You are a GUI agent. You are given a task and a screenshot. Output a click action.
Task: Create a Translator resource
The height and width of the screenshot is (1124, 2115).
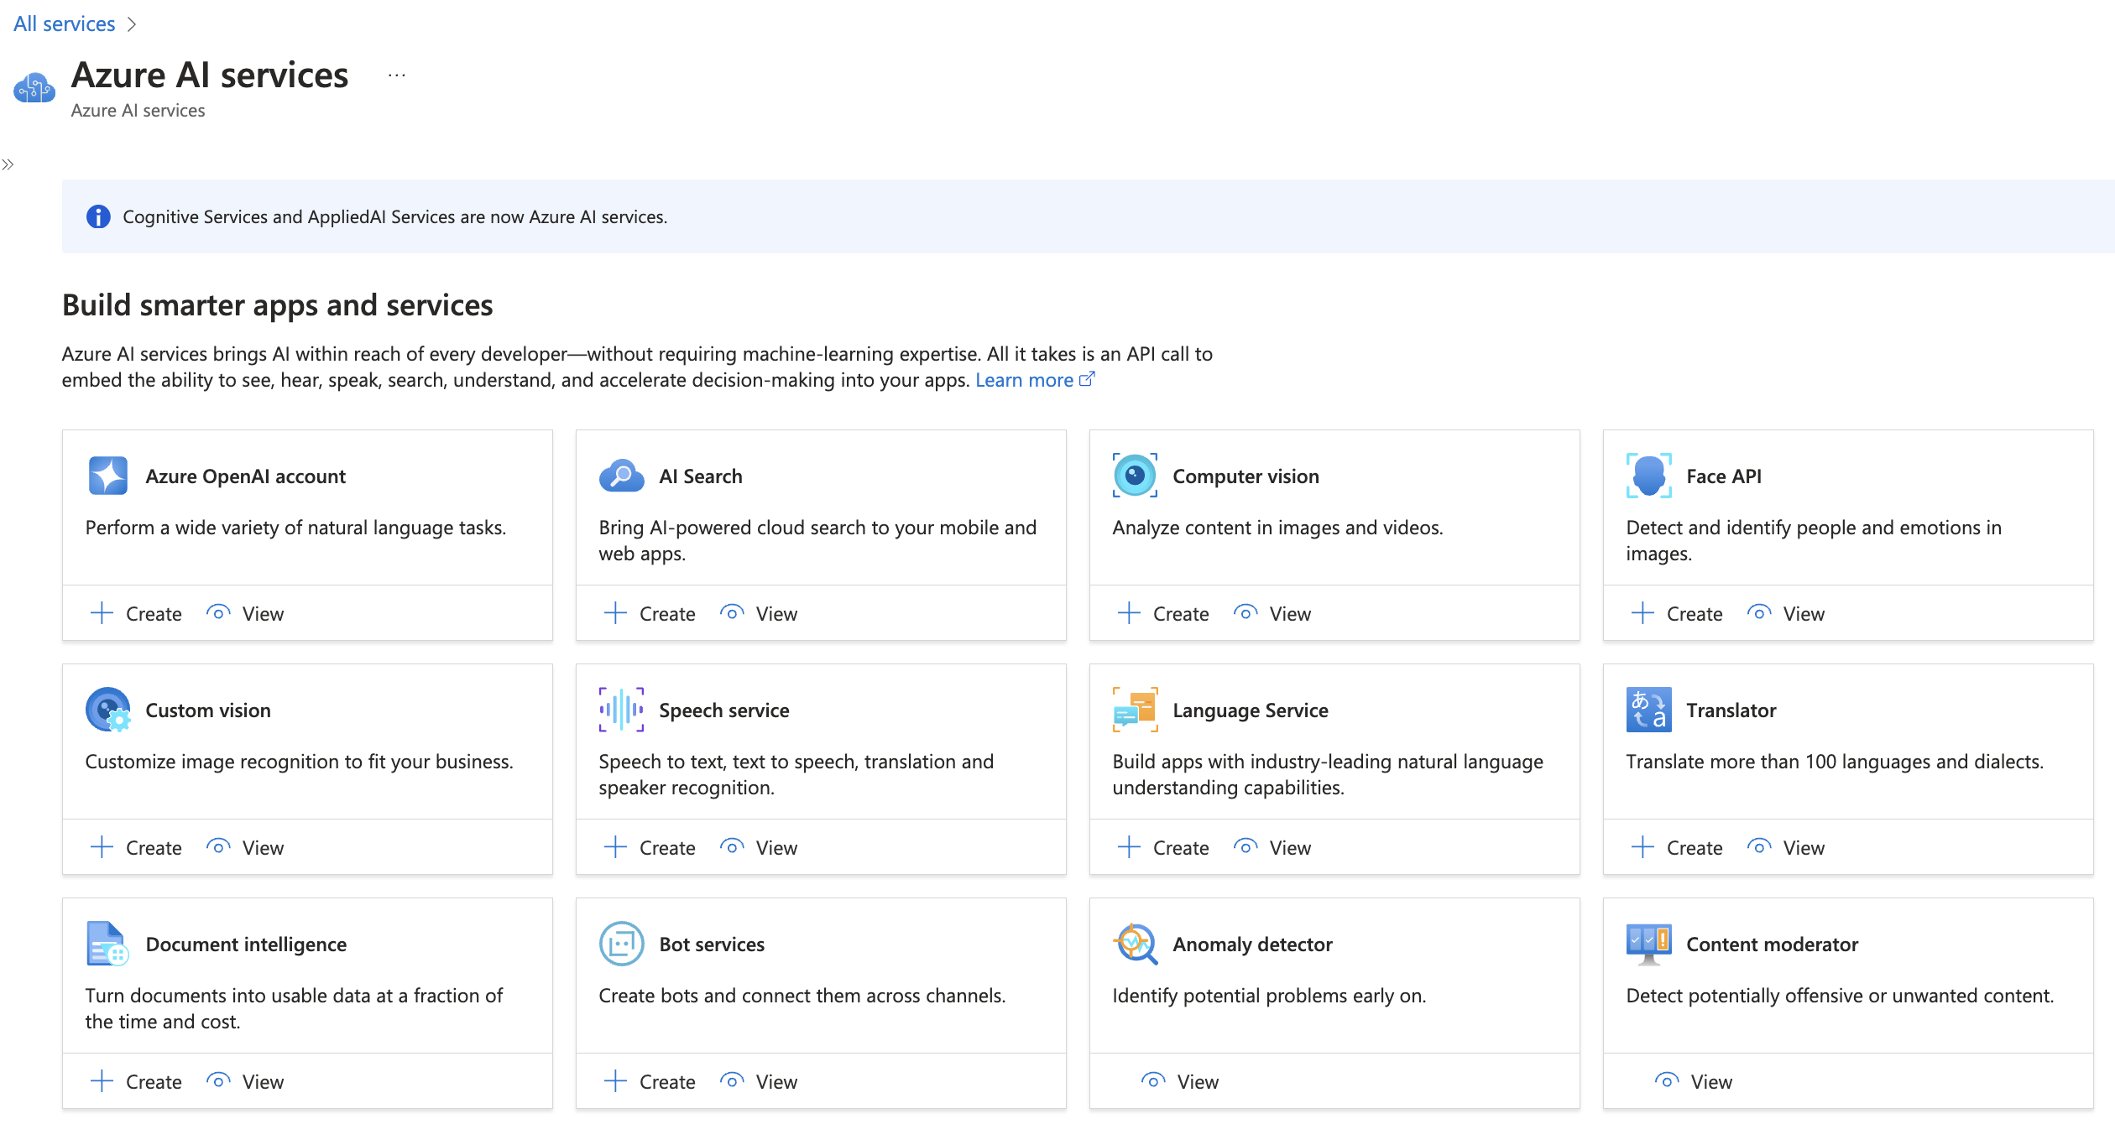click(1677, 847)
